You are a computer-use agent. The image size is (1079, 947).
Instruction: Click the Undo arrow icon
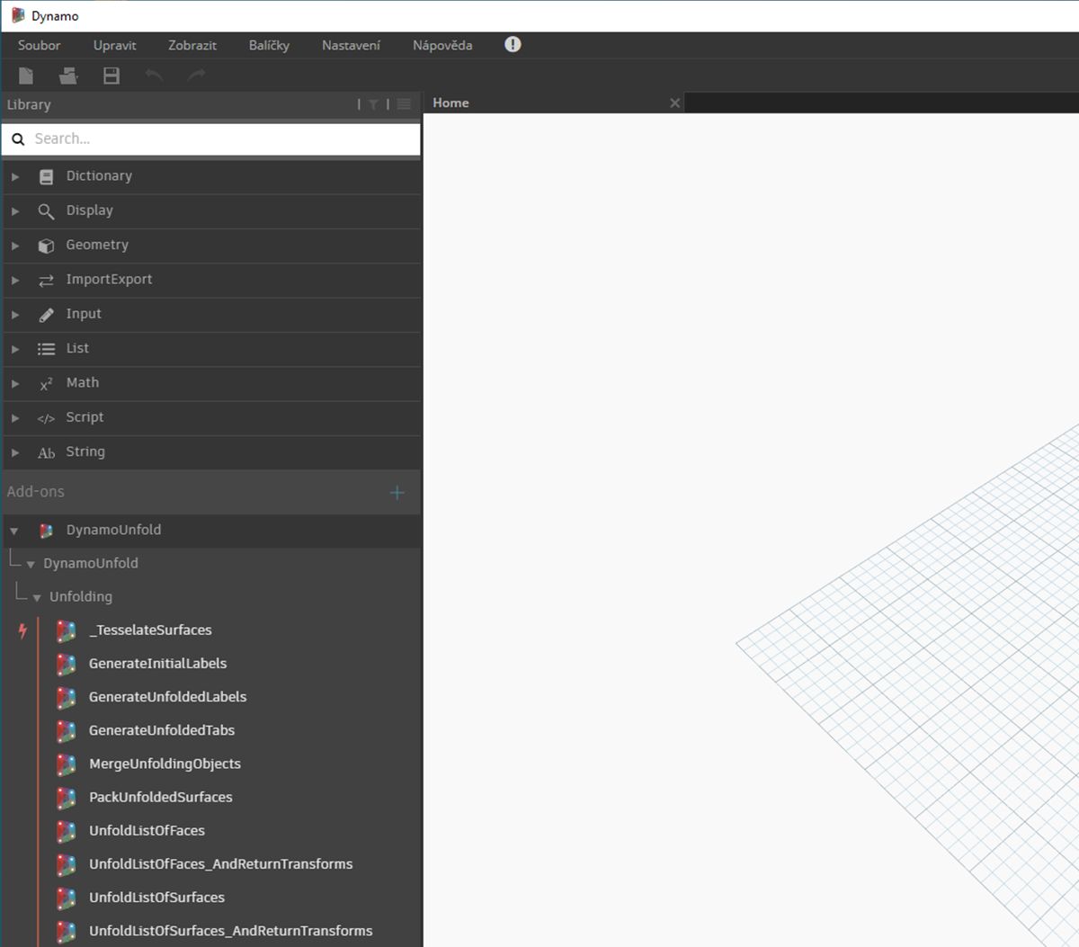coord(154,76)
